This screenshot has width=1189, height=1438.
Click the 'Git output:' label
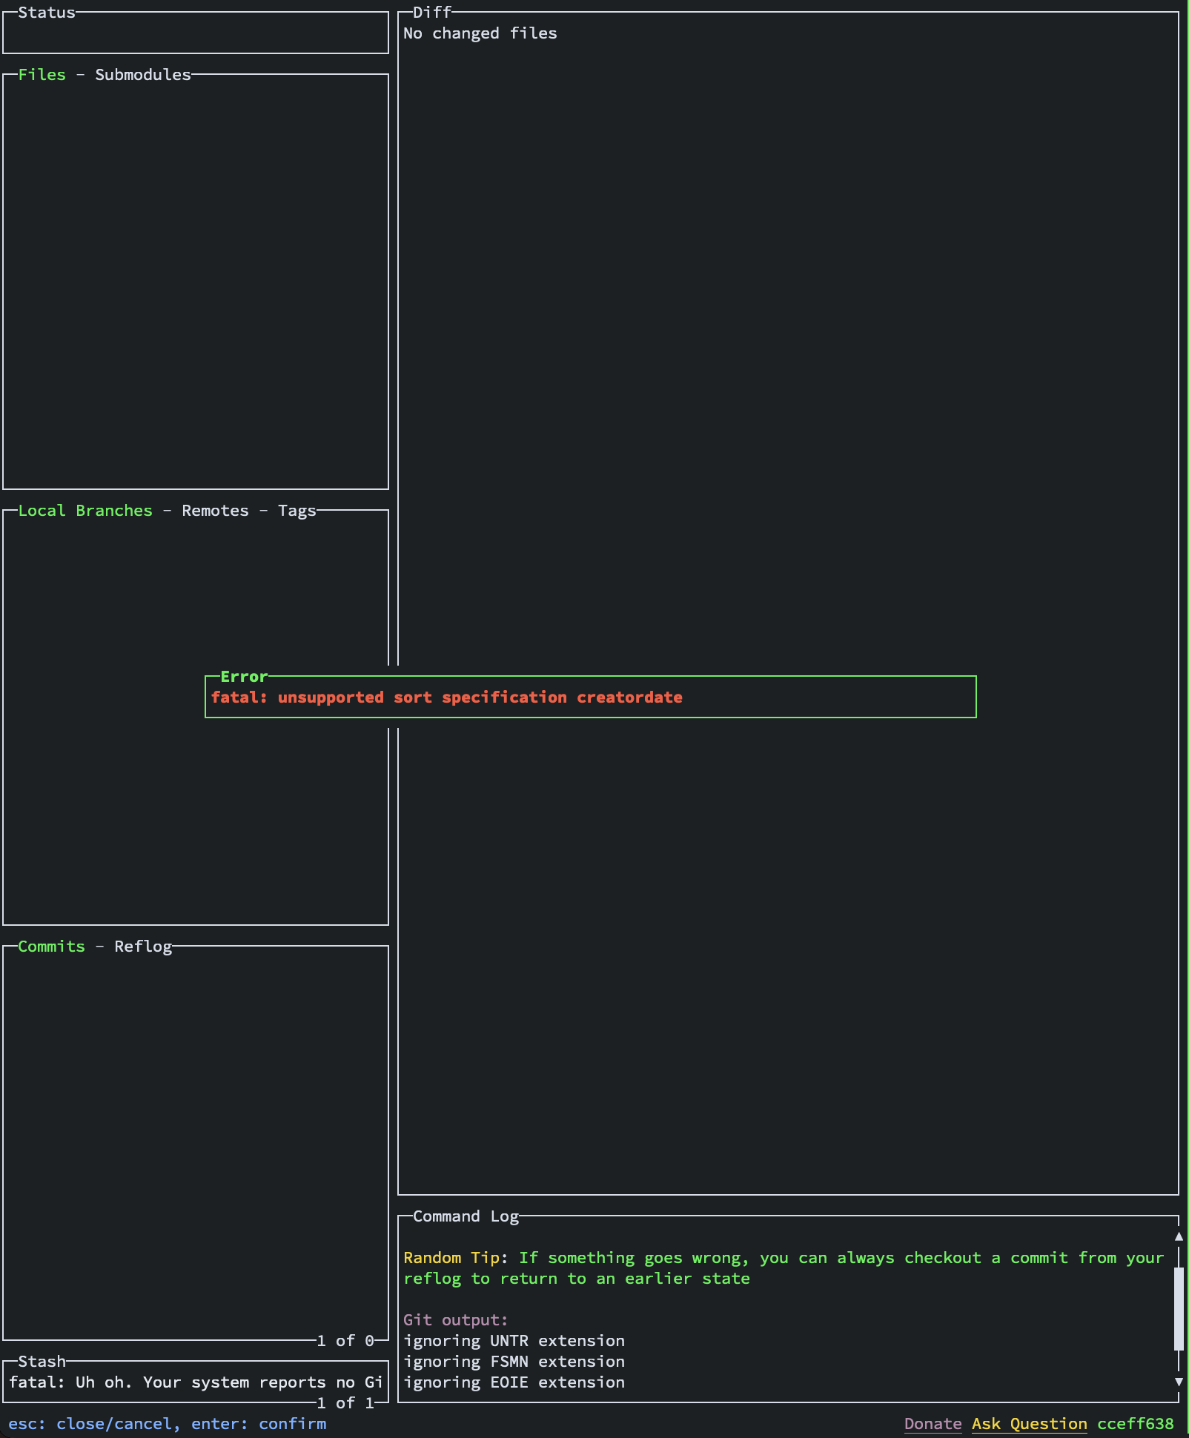tap(456, 1320)
